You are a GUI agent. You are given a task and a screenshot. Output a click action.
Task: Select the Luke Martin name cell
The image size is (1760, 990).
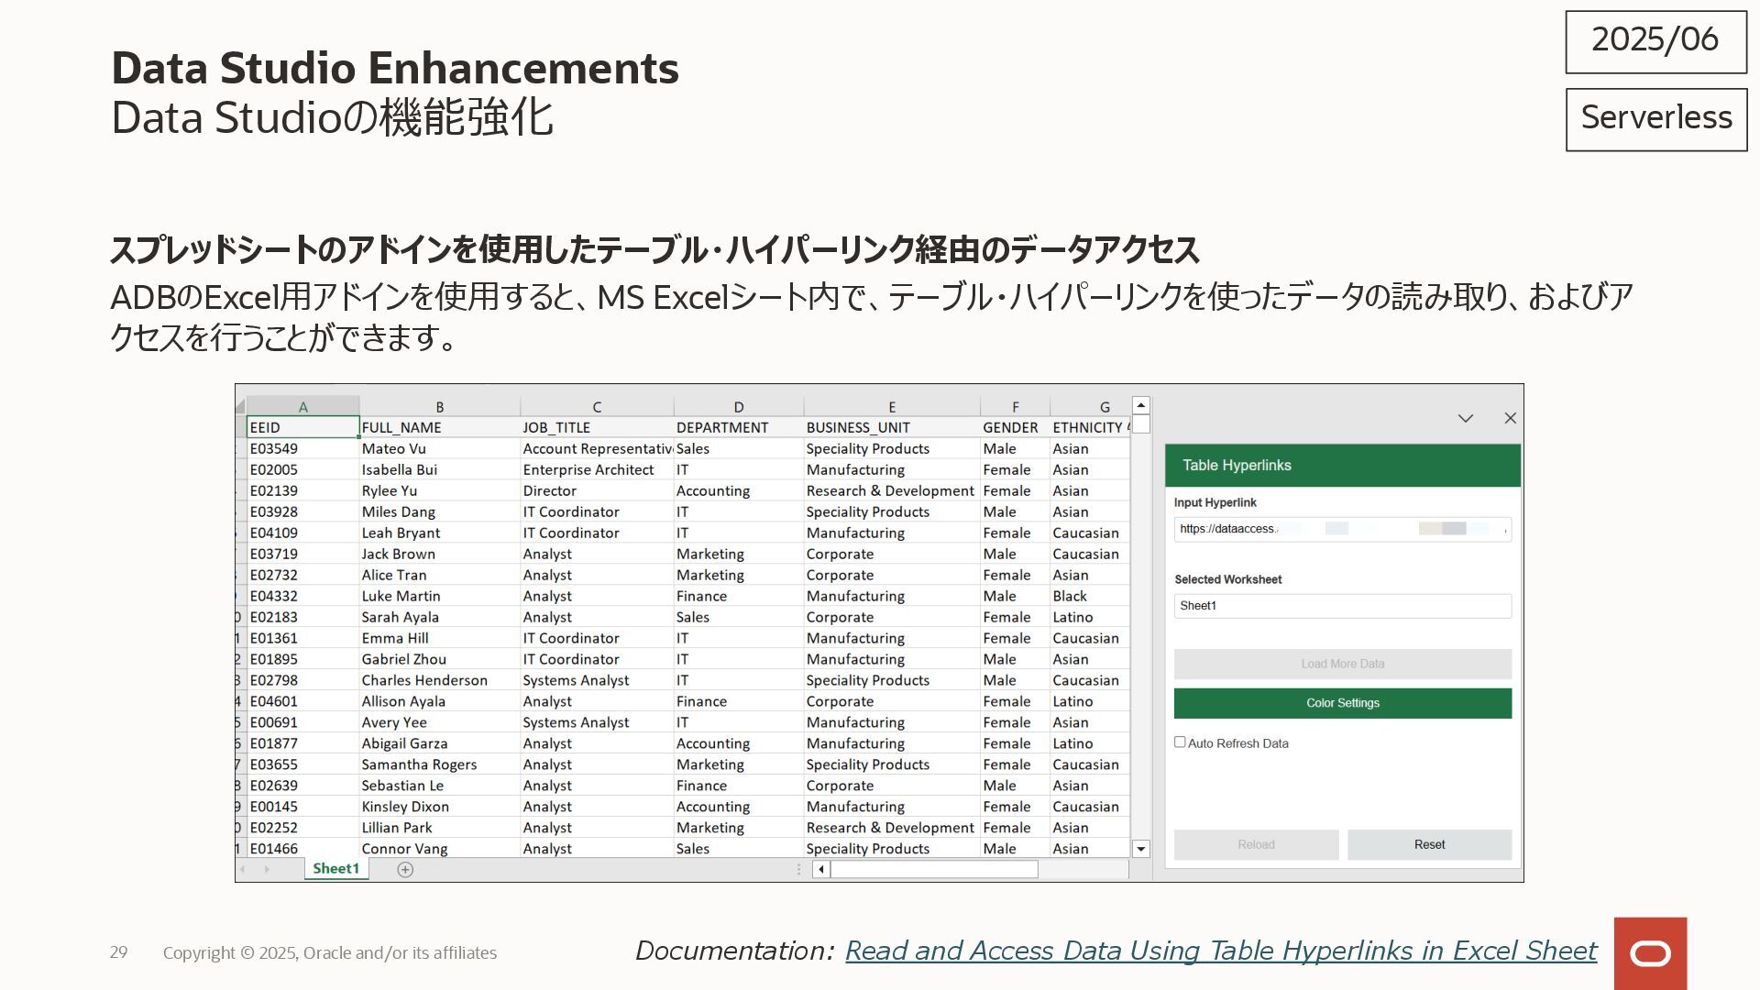[439, 596]
